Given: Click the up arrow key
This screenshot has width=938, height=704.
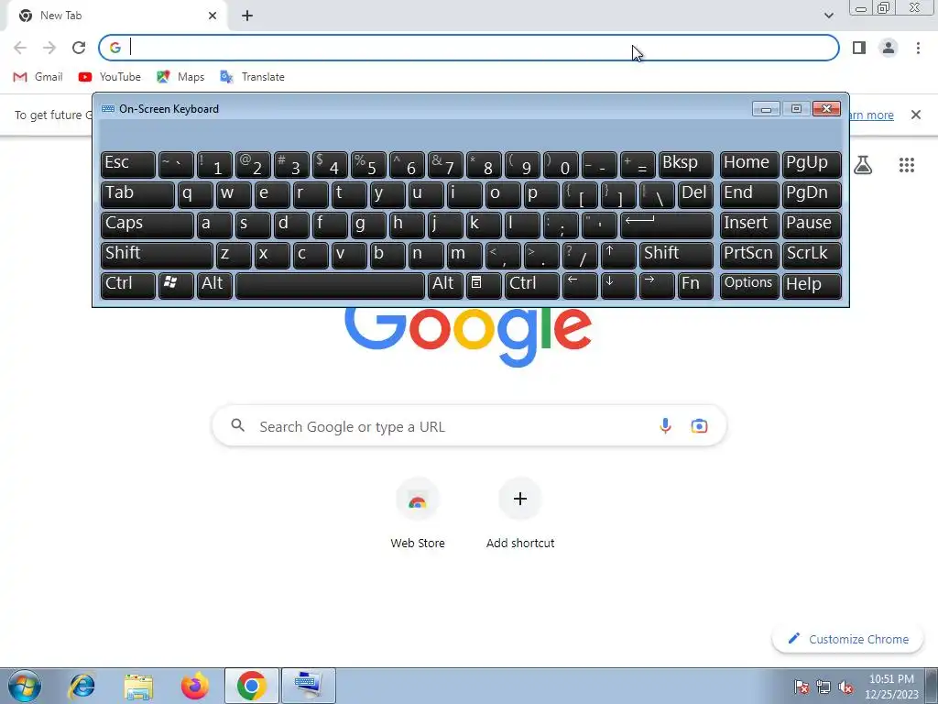Looking at the screenshot, I should (618, 255).
